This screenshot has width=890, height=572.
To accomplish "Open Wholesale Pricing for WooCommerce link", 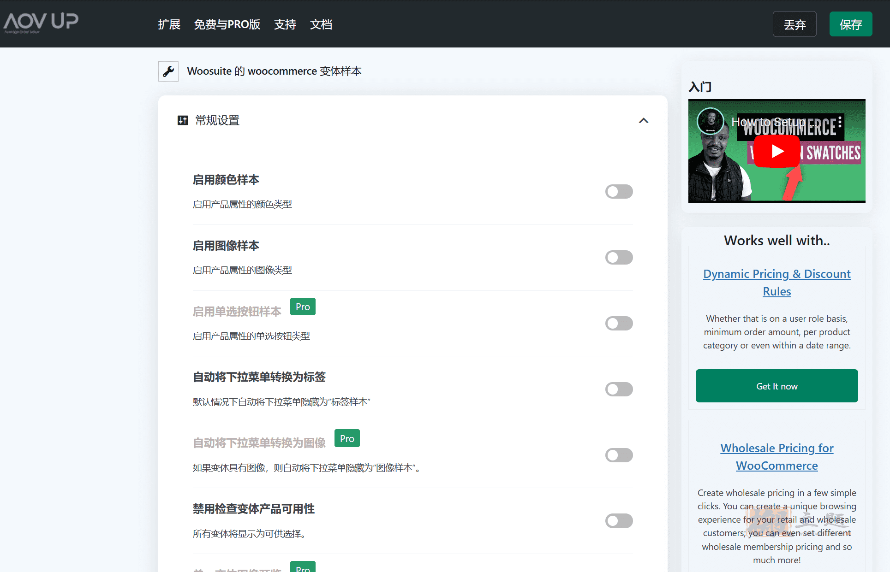I will coord(777,457).
